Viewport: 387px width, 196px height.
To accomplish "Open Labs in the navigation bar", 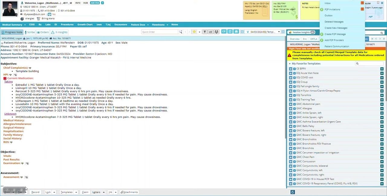I will pyautogui.click(x=48, y=25).
